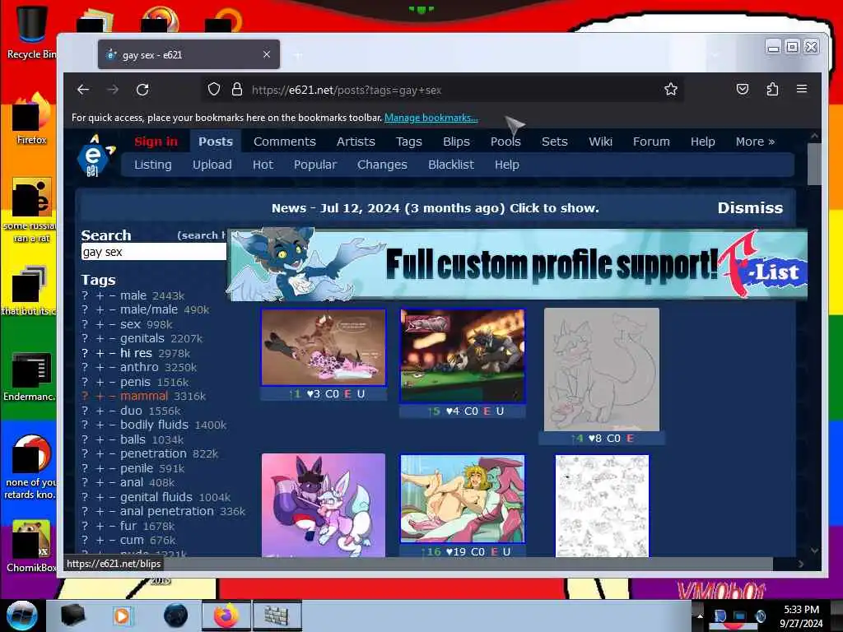The image size is (843, 632).
Task: Visit the Forum page
Action: 651,142
